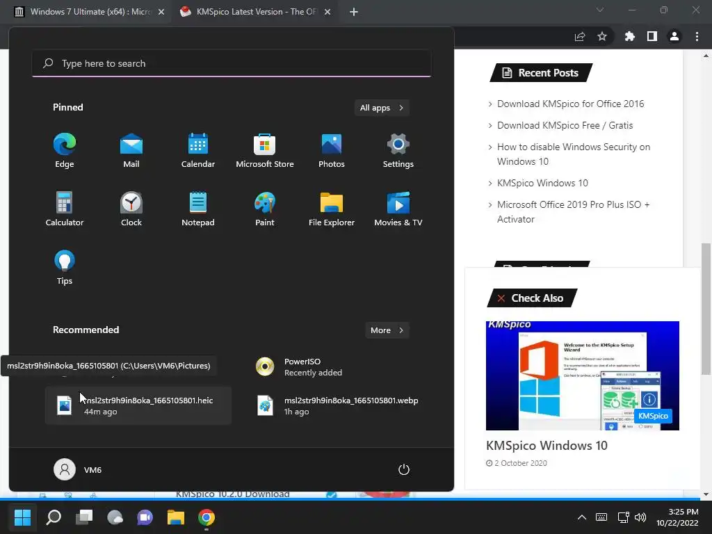Open Edge from pinned apps

coord(64,150)
